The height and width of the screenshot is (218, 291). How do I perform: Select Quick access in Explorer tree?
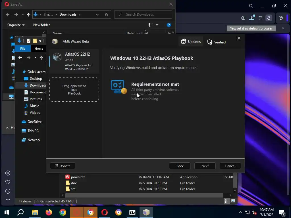click(x=34, y=72)
